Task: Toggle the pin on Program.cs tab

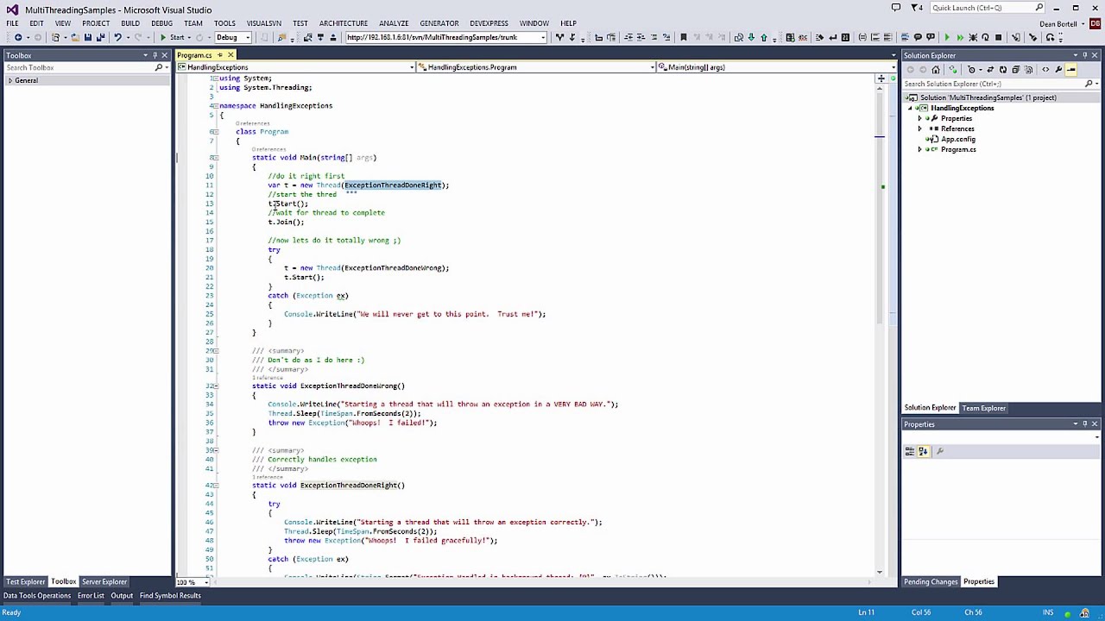Action: pyautogui.click(x=219, y=55)
